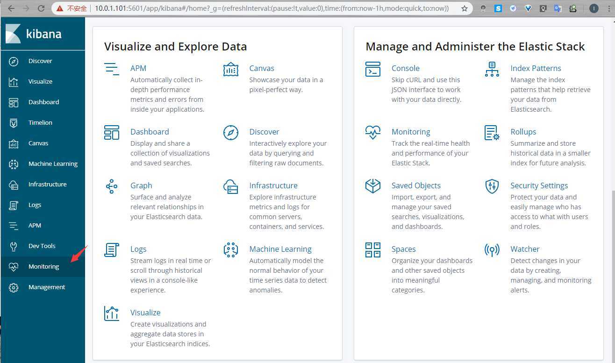This screenshot has width=615, height=363.
Task: Click the Rollups card icon
Action: (x=492, y=133)
